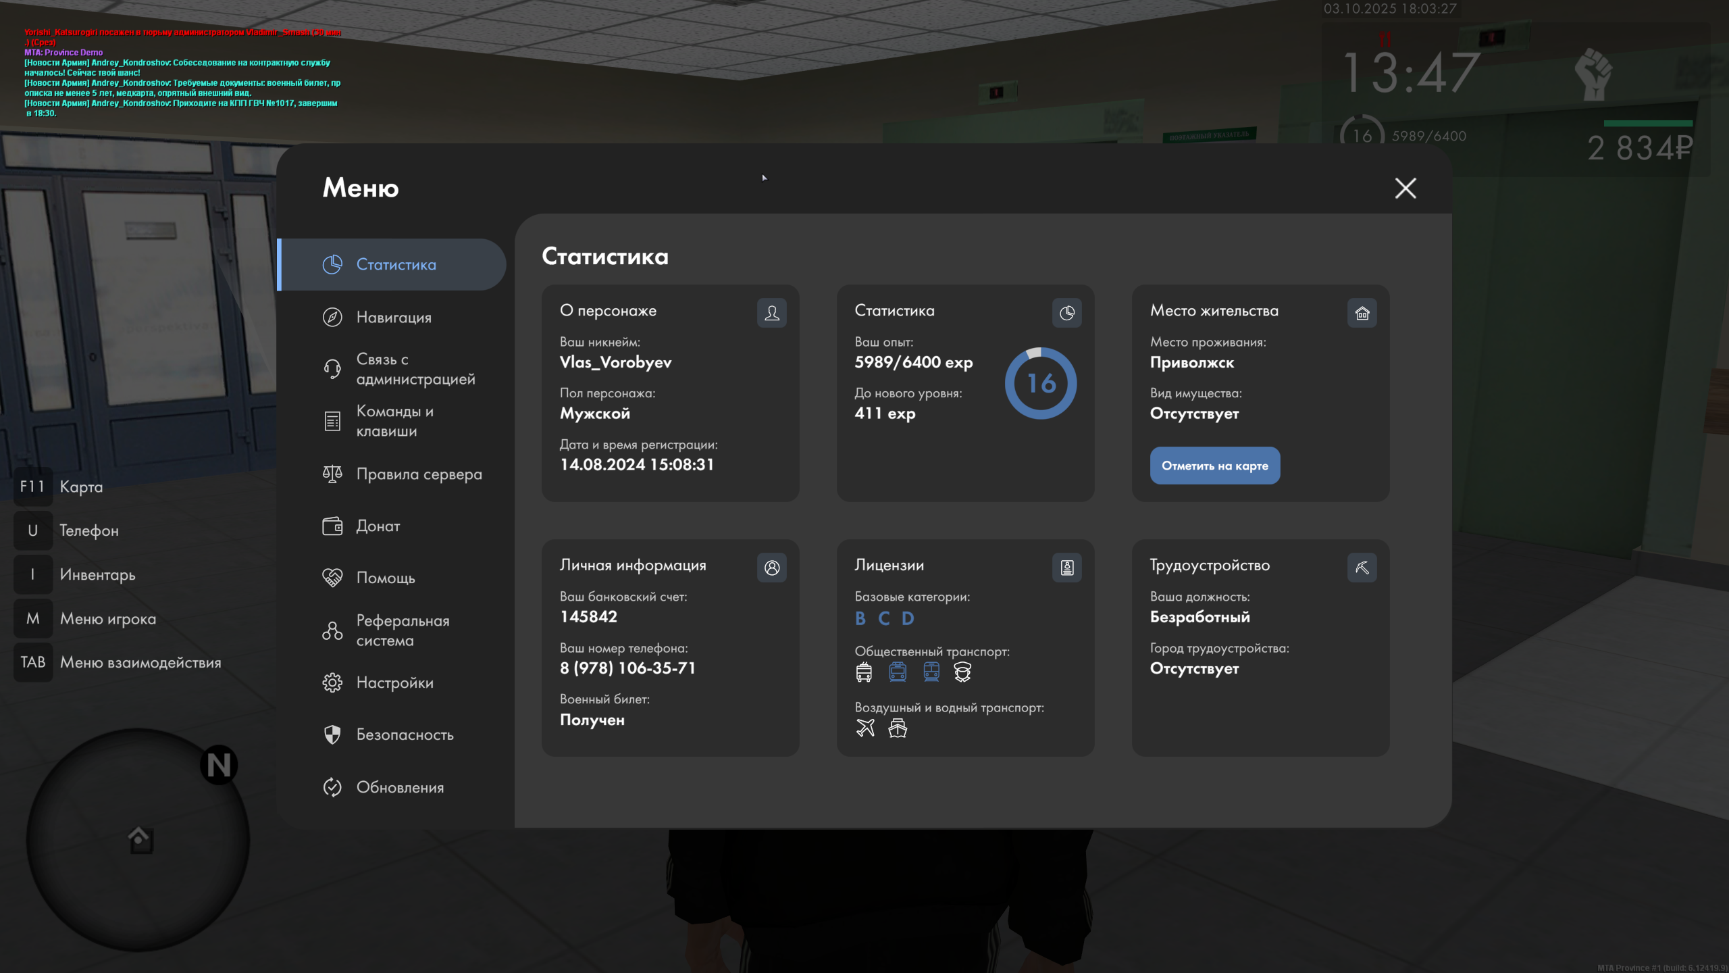Select the Правила сервера menu item

tap(419, 474)
